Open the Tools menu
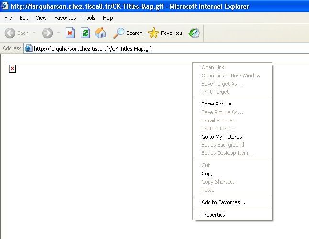 [89, 18]
